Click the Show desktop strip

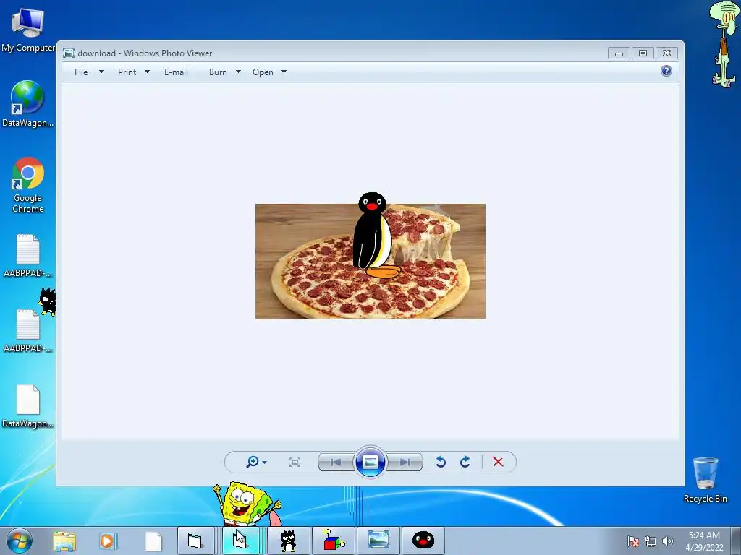(736, 541)
